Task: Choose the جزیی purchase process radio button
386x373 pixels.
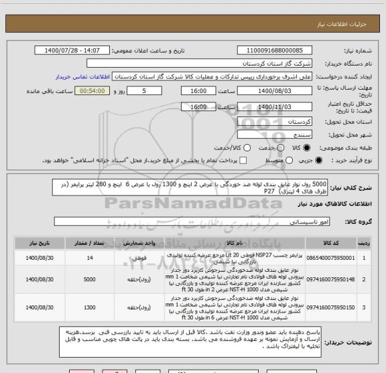Action: [318, 161]
